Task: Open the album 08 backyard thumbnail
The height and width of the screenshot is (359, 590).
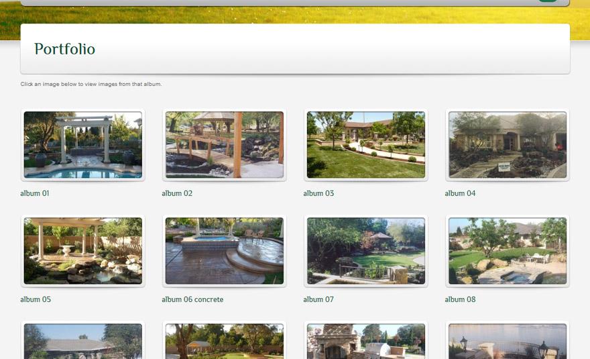Action: coord(508,251)
